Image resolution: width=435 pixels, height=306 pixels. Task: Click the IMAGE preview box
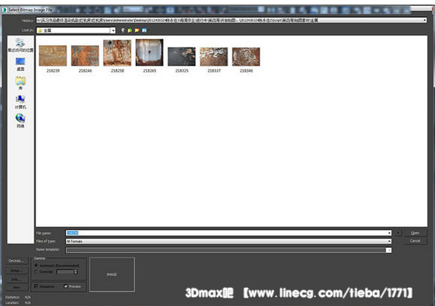pyautogui.click(x=112, y=274)
